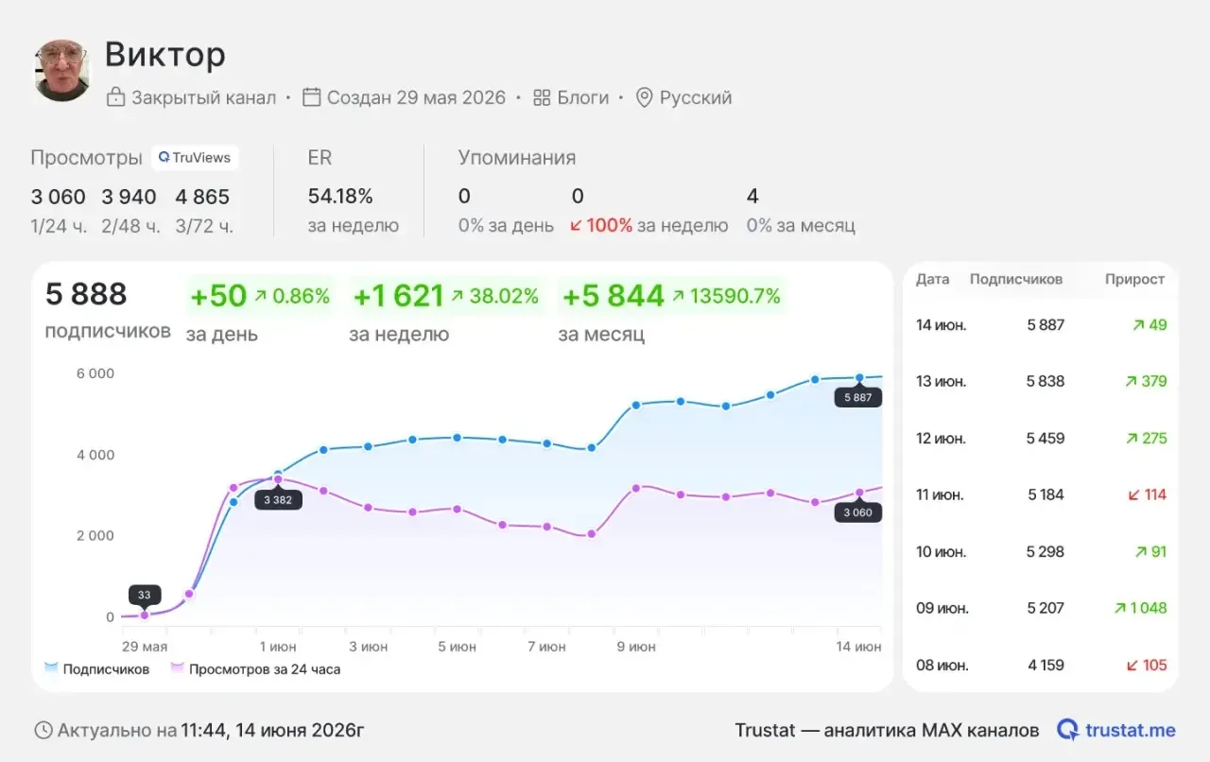Screen dimensions: 1210x762
Task: Select the 09 июн. table row
Action: [1041, 608]
